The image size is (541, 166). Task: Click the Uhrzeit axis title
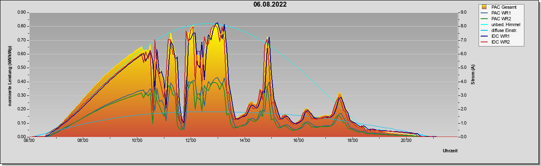[450, 151]
